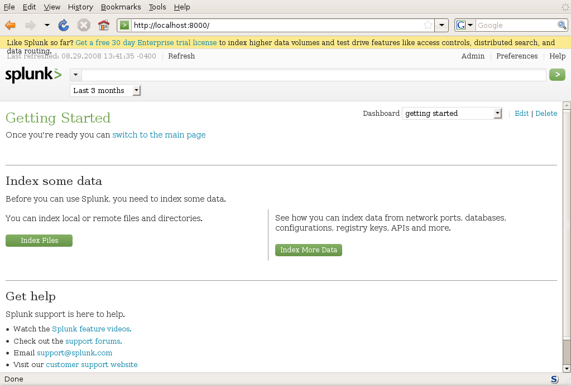This screenshot has width=571, height=386.
Task: Click the Splunk header Help link
Action: click(x=557, y=56)
